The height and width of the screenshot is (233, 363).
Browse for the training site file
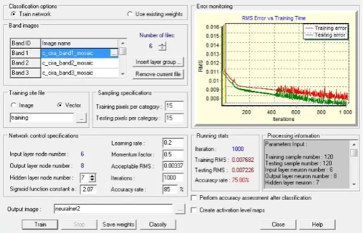point(81,118)
